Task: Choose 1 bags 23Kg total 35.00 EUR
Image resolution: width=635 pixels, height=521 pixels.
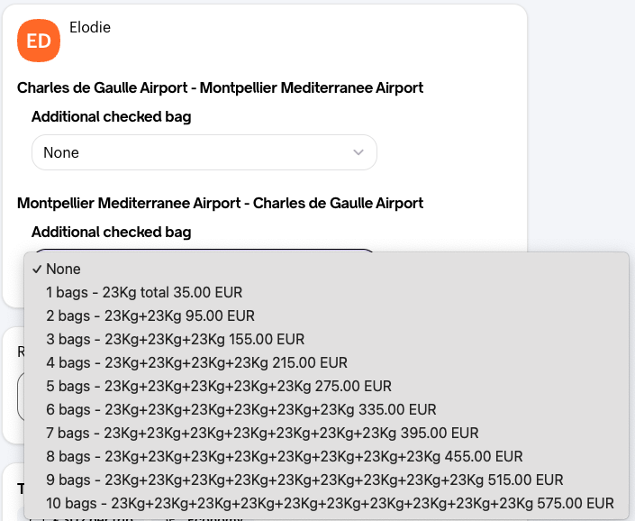Action: click(144, 293)
